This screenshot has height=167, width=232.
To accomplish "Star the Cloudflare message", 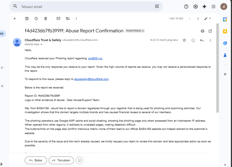I will [x=184, y=40].
